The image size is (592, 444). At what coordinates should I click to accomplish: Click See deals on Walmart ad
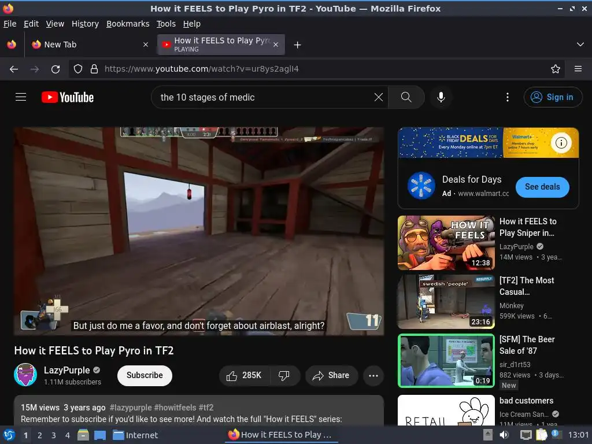pos(542,187)
